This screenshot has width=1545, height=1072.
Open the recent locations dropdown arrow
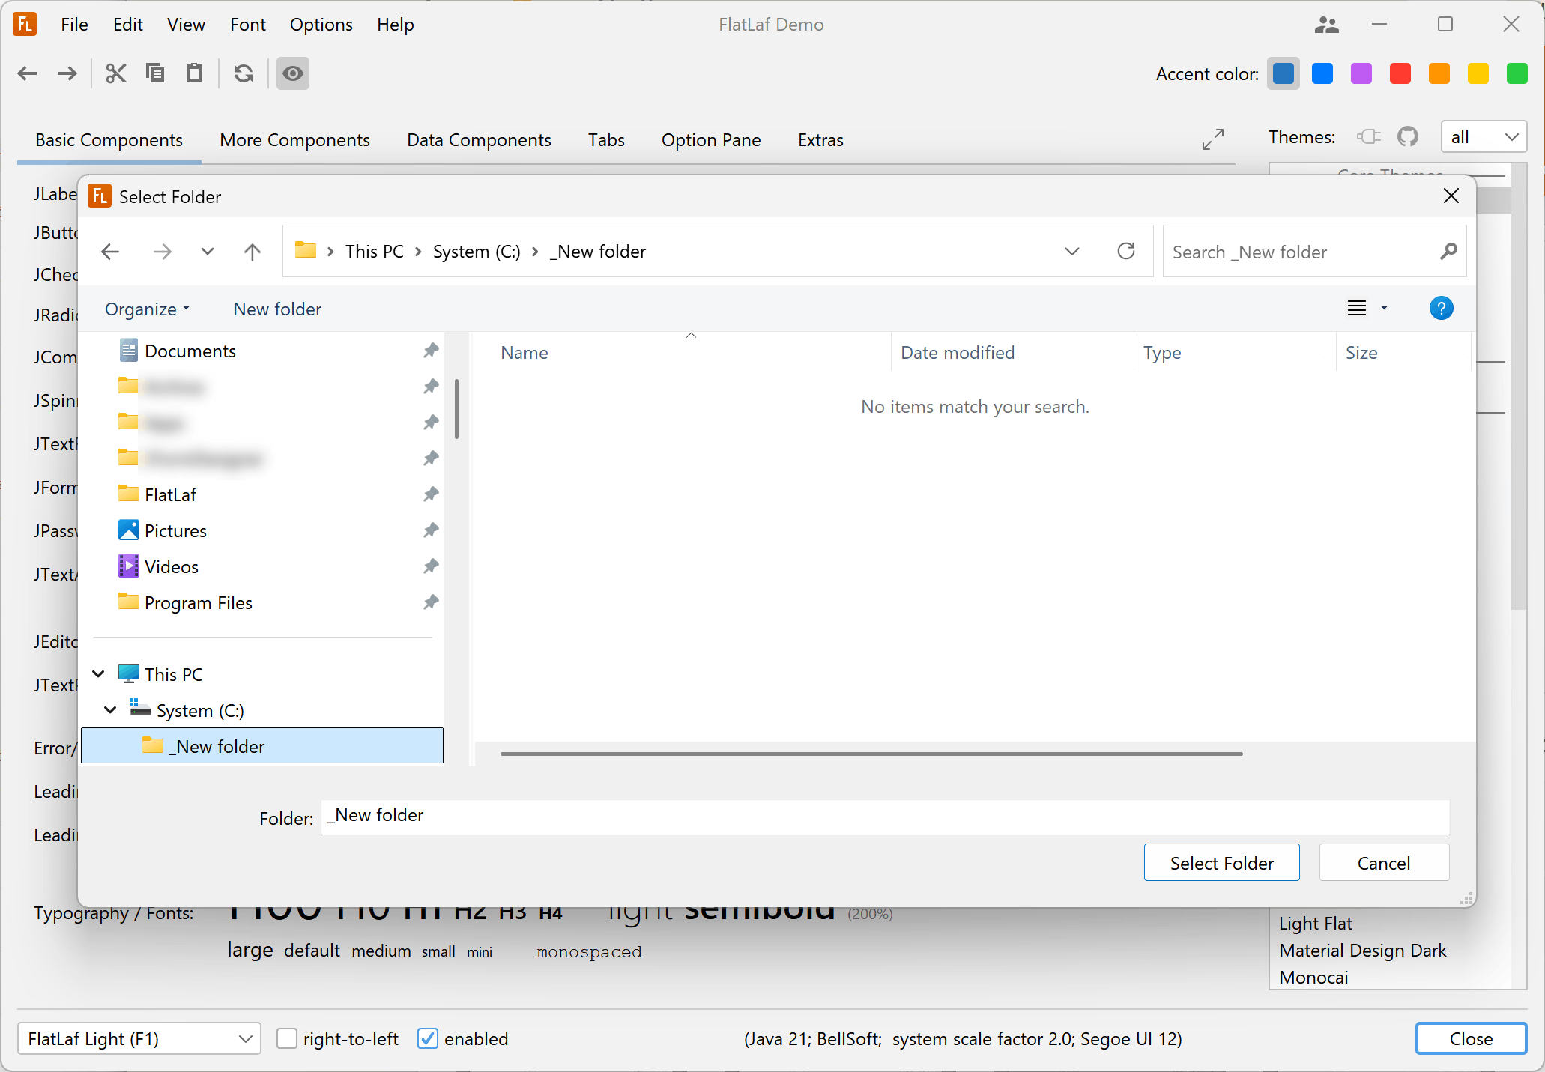pyautogui.click(x=208, y=252)
